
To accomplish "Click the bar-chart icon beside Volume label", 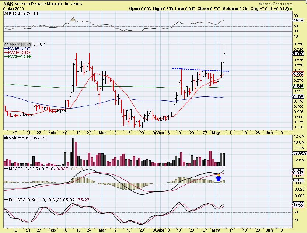I will pos(6,138).
